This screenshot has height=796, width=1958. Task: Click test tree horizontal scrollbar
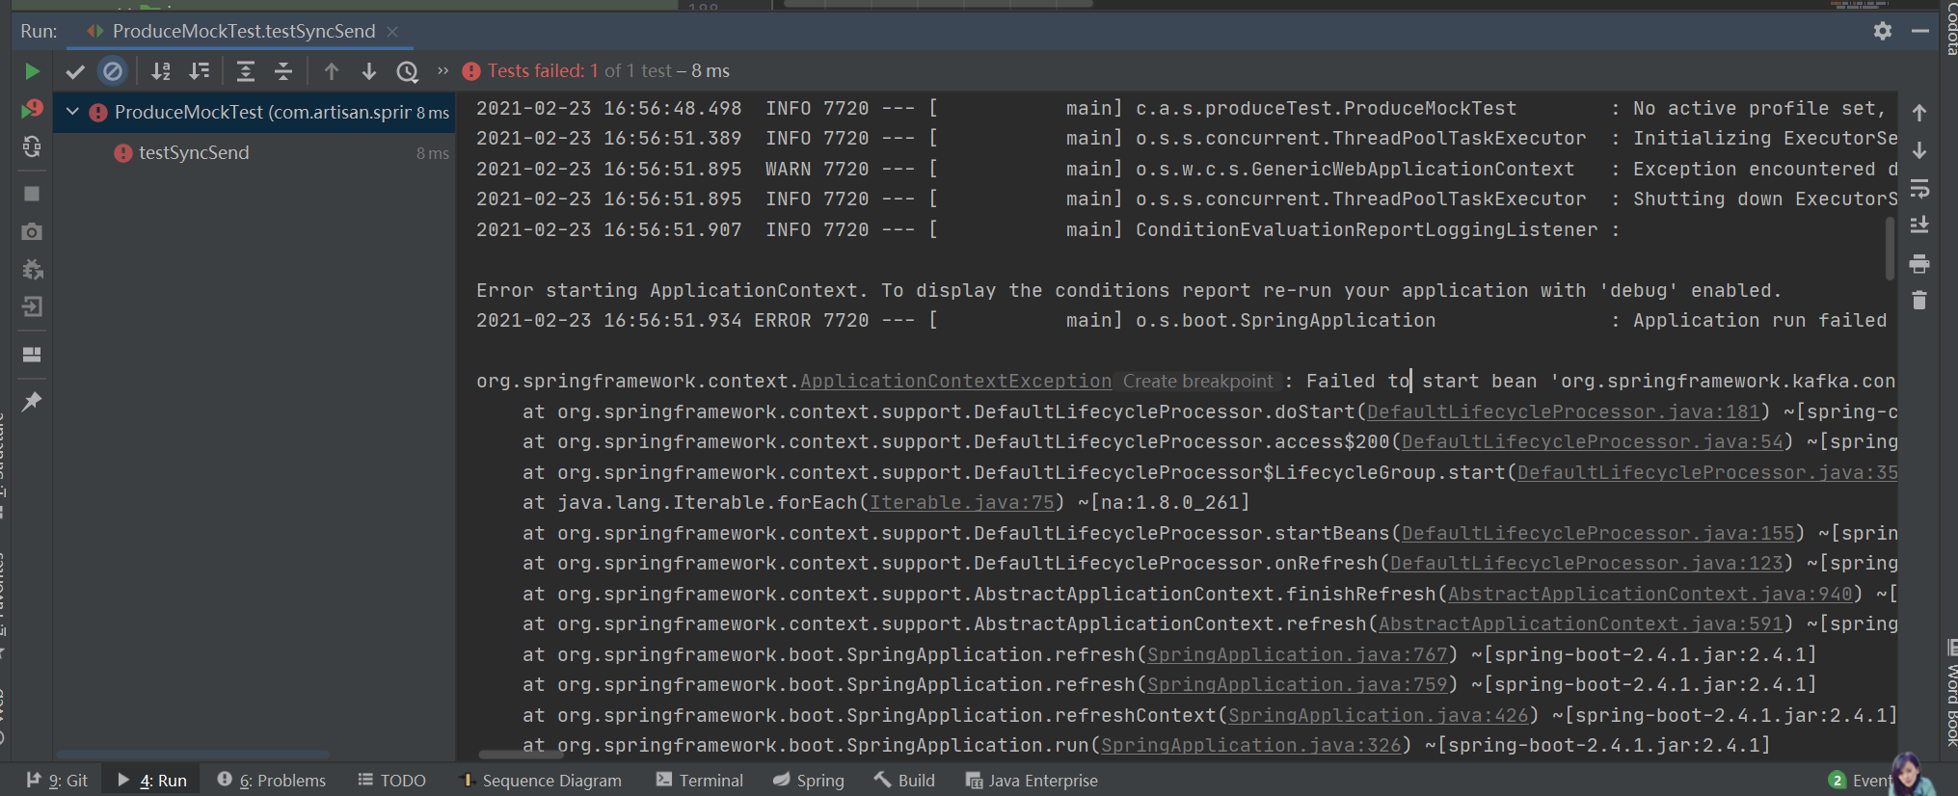click(192, 755)
